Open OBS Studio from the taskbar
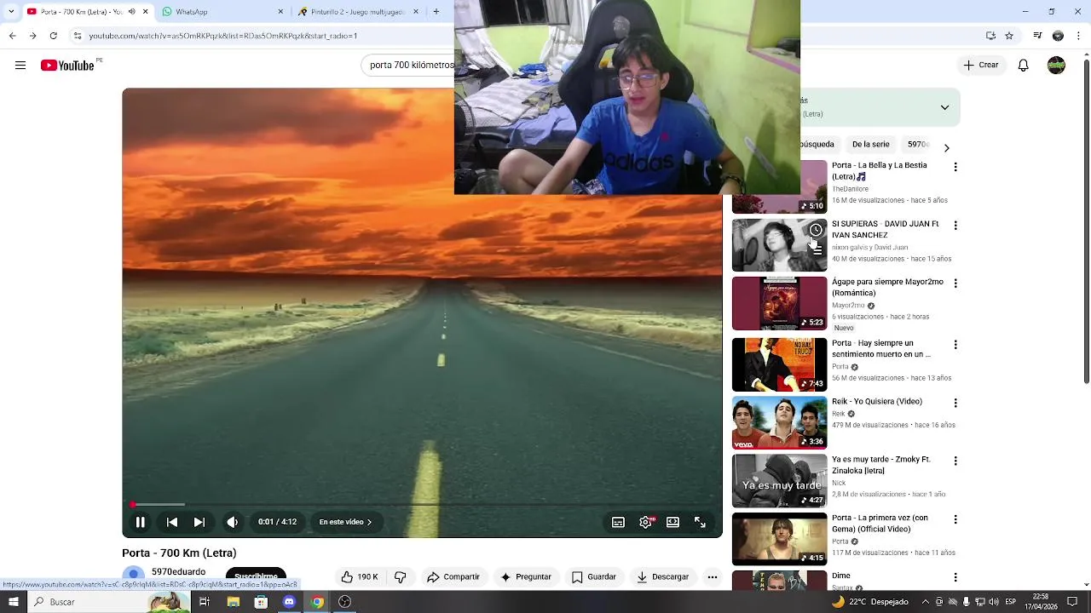Image resolution: width=1091 pixels, height=613 pixels. (344, 602)
